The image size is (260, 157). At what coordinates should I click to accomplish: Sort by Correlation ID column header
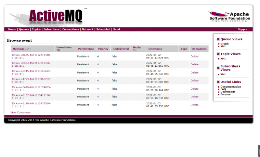64,49
